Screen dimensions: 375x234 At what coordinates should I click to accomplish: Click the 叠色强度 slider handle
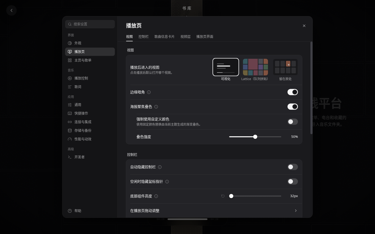pos(255,137)
